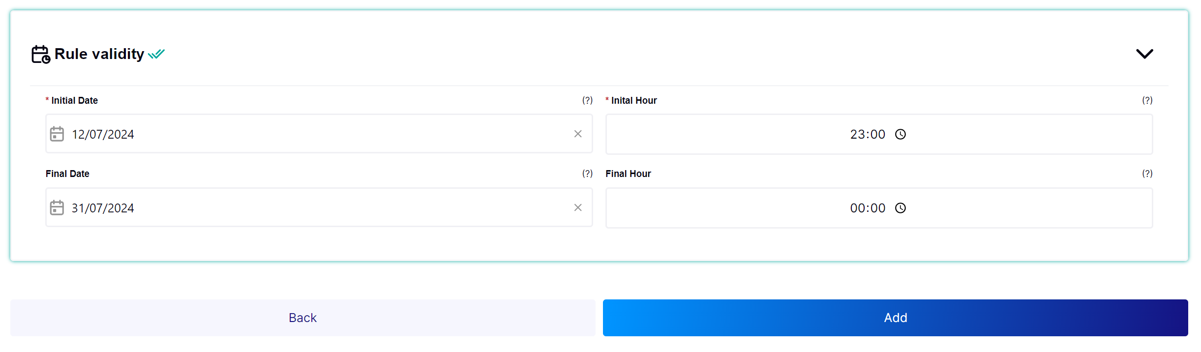Open the Final Hour clock picker icon

pos(901,208)
